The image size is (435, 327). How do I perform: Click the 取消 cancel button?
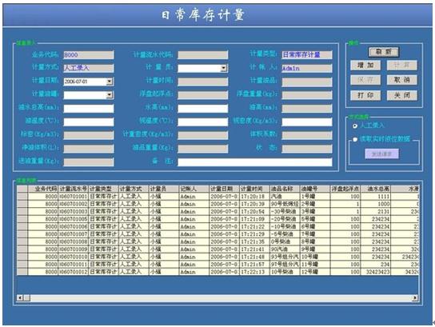402,80
